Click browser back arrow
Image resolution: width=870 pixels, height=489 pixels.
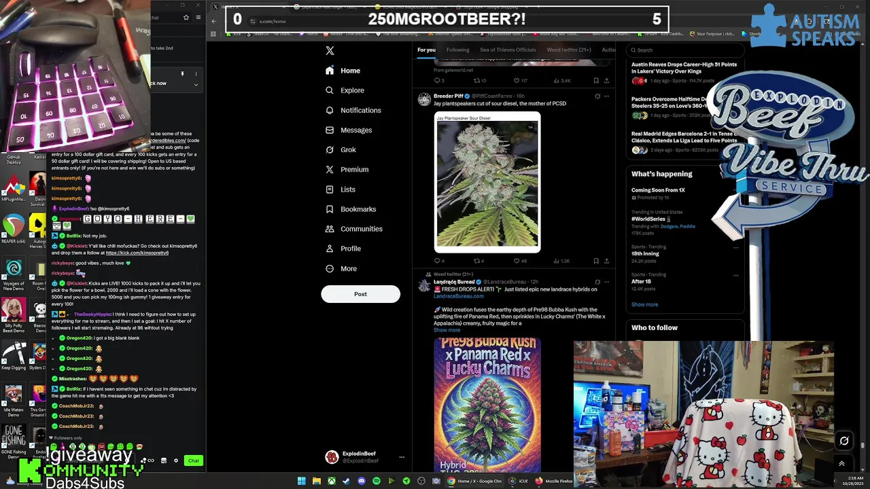tap(213, 21)
